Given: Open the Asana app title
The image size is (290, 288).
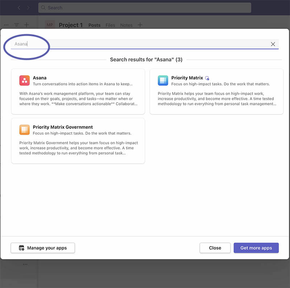Looking at the screenshot, I should click(40, 78).
